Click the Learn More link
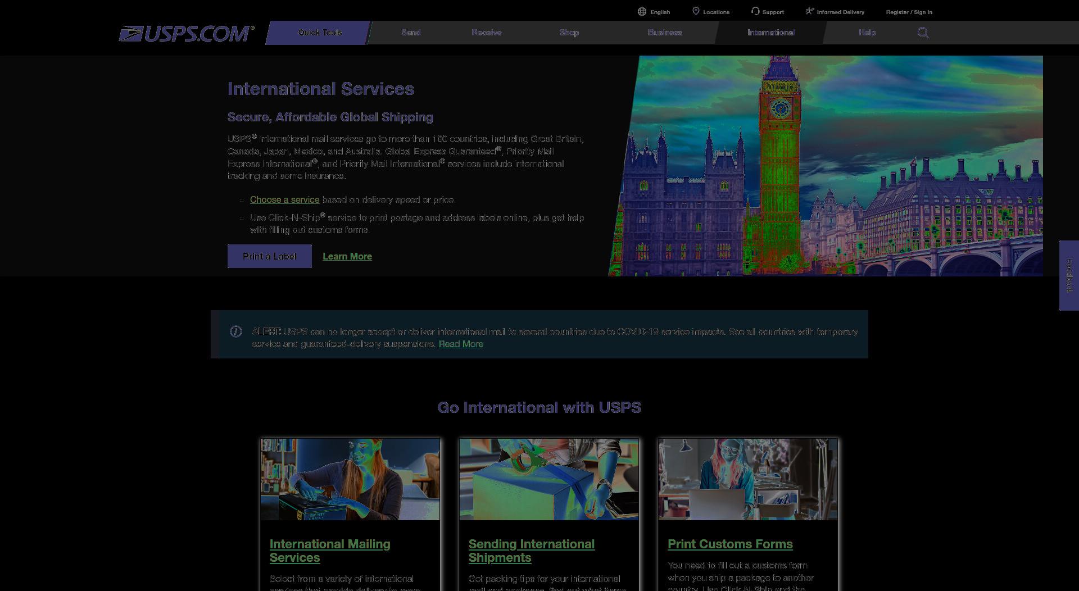Viewport: 1079px width, 591px height. (347, 256)
